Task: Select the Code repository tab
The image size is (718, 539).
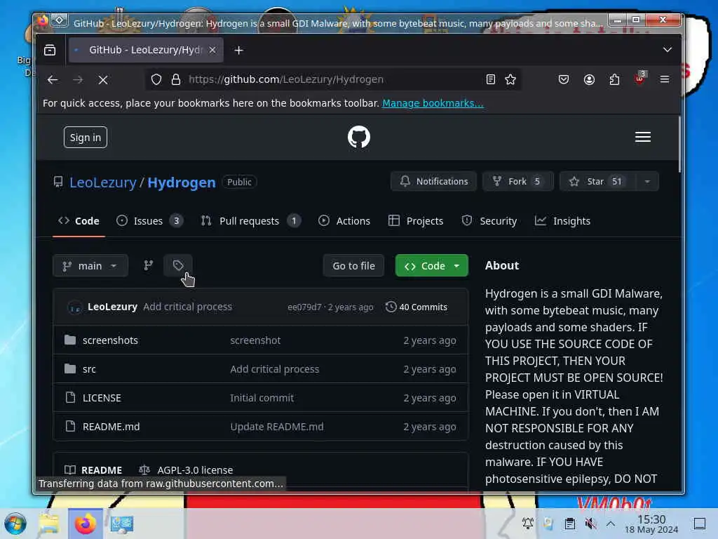Action: click(x=79, y=221)
